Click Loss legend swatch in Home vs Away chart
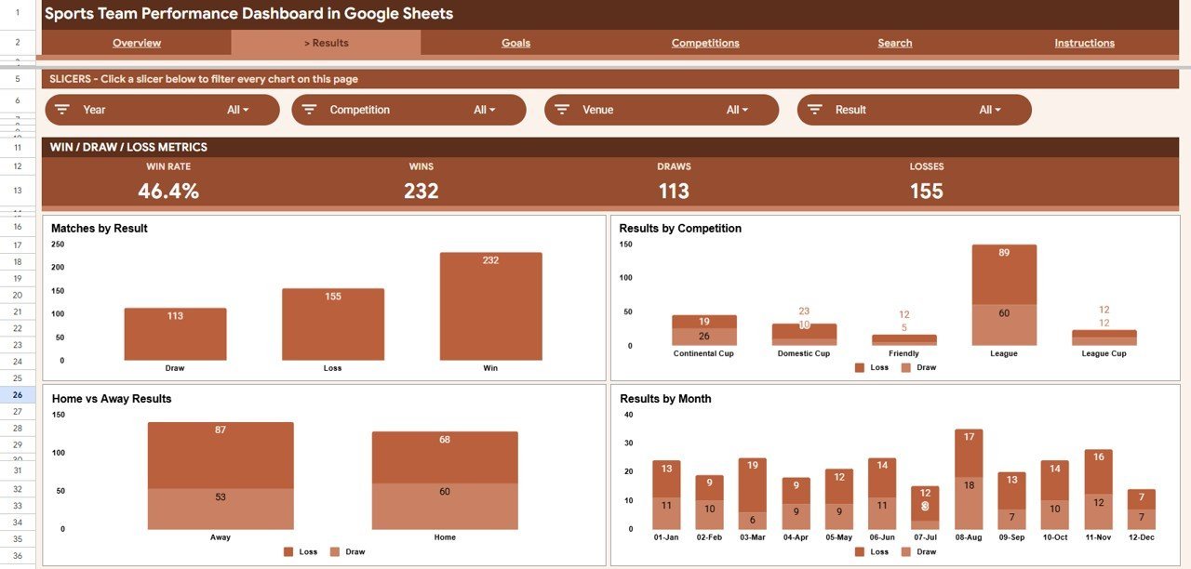This screenshot has width=1191, height=569. pyautogui.click(x=289, y=551)
